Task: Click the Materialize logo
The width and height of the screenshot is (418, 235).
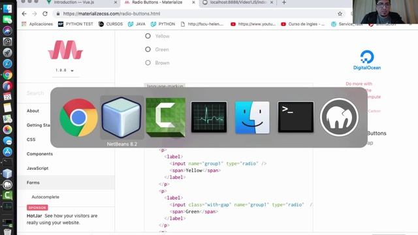Action: pyautogui.click(x=65, y=50)
